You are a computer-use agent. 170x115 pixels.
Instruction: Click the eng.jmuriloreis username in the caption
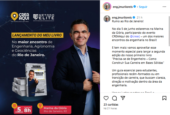(122, 18)
